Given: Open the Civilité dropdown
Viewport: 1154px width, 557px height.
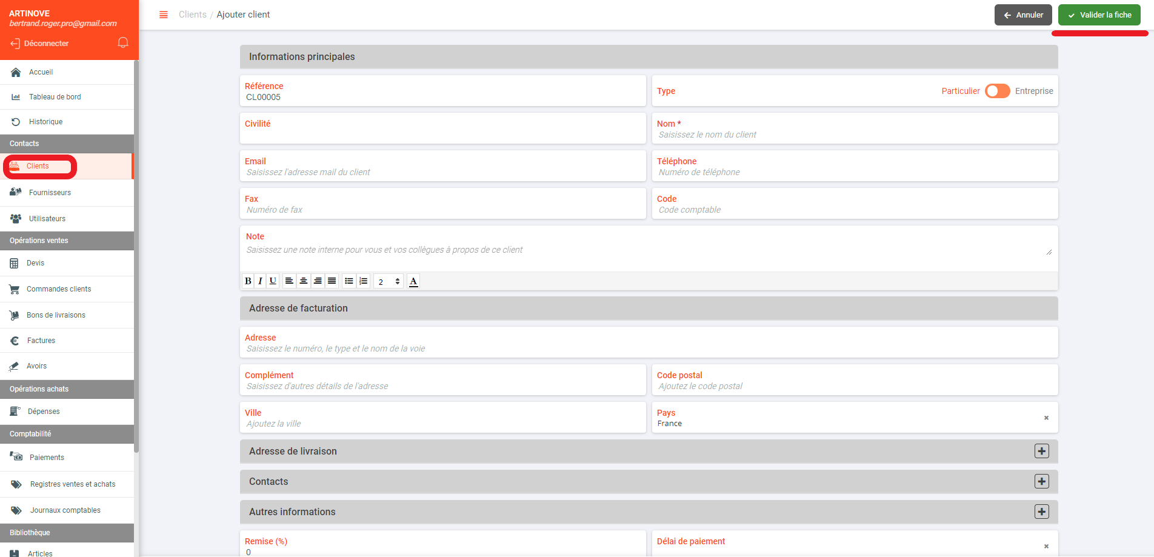Looking at the screenshot, I should tap(442, 134).
